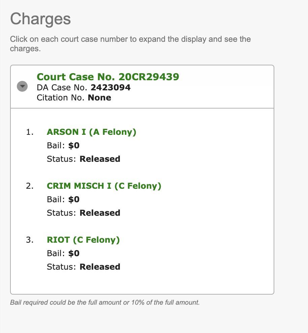The image size is (308, 333).
Task: Click the DA Case No. 2423094 text
Action: (x=84, y=88)
